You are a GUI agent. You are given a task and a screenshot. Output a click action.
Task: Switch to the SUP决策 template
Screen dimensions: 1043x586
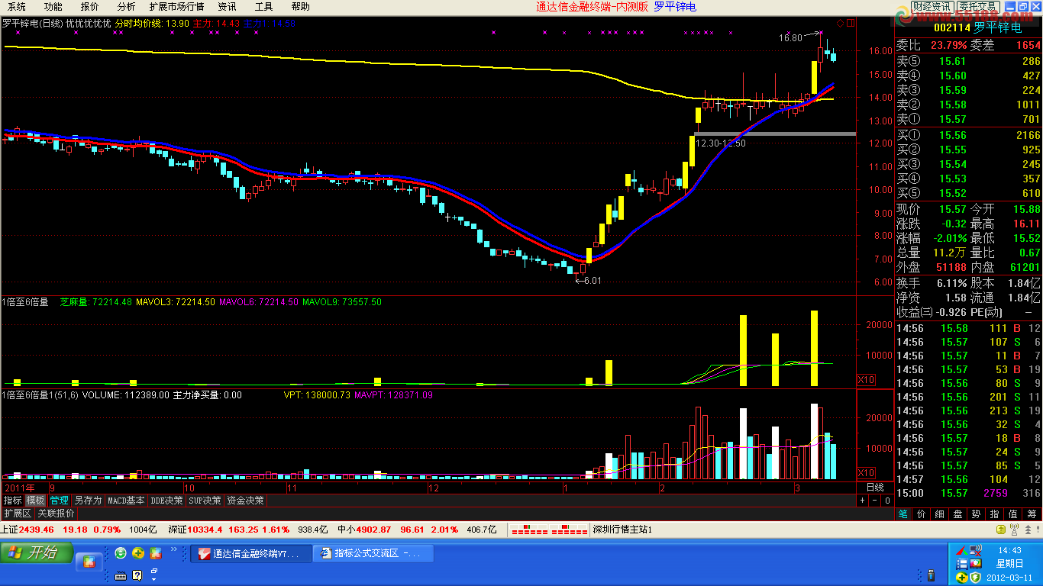pyautogui.click(x=205, y=501)
